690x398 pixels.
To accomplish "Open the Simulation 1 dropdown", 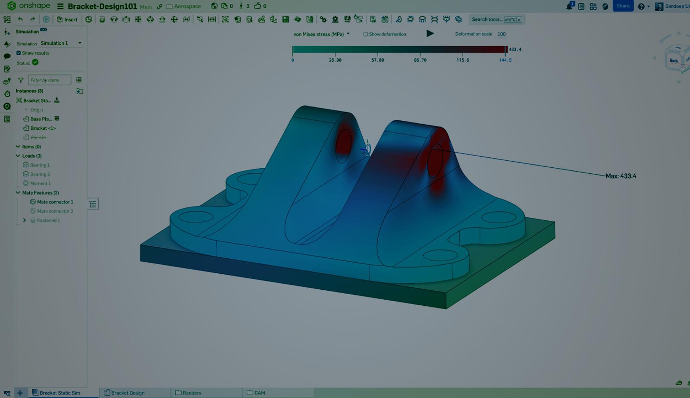I will point(79,43).
